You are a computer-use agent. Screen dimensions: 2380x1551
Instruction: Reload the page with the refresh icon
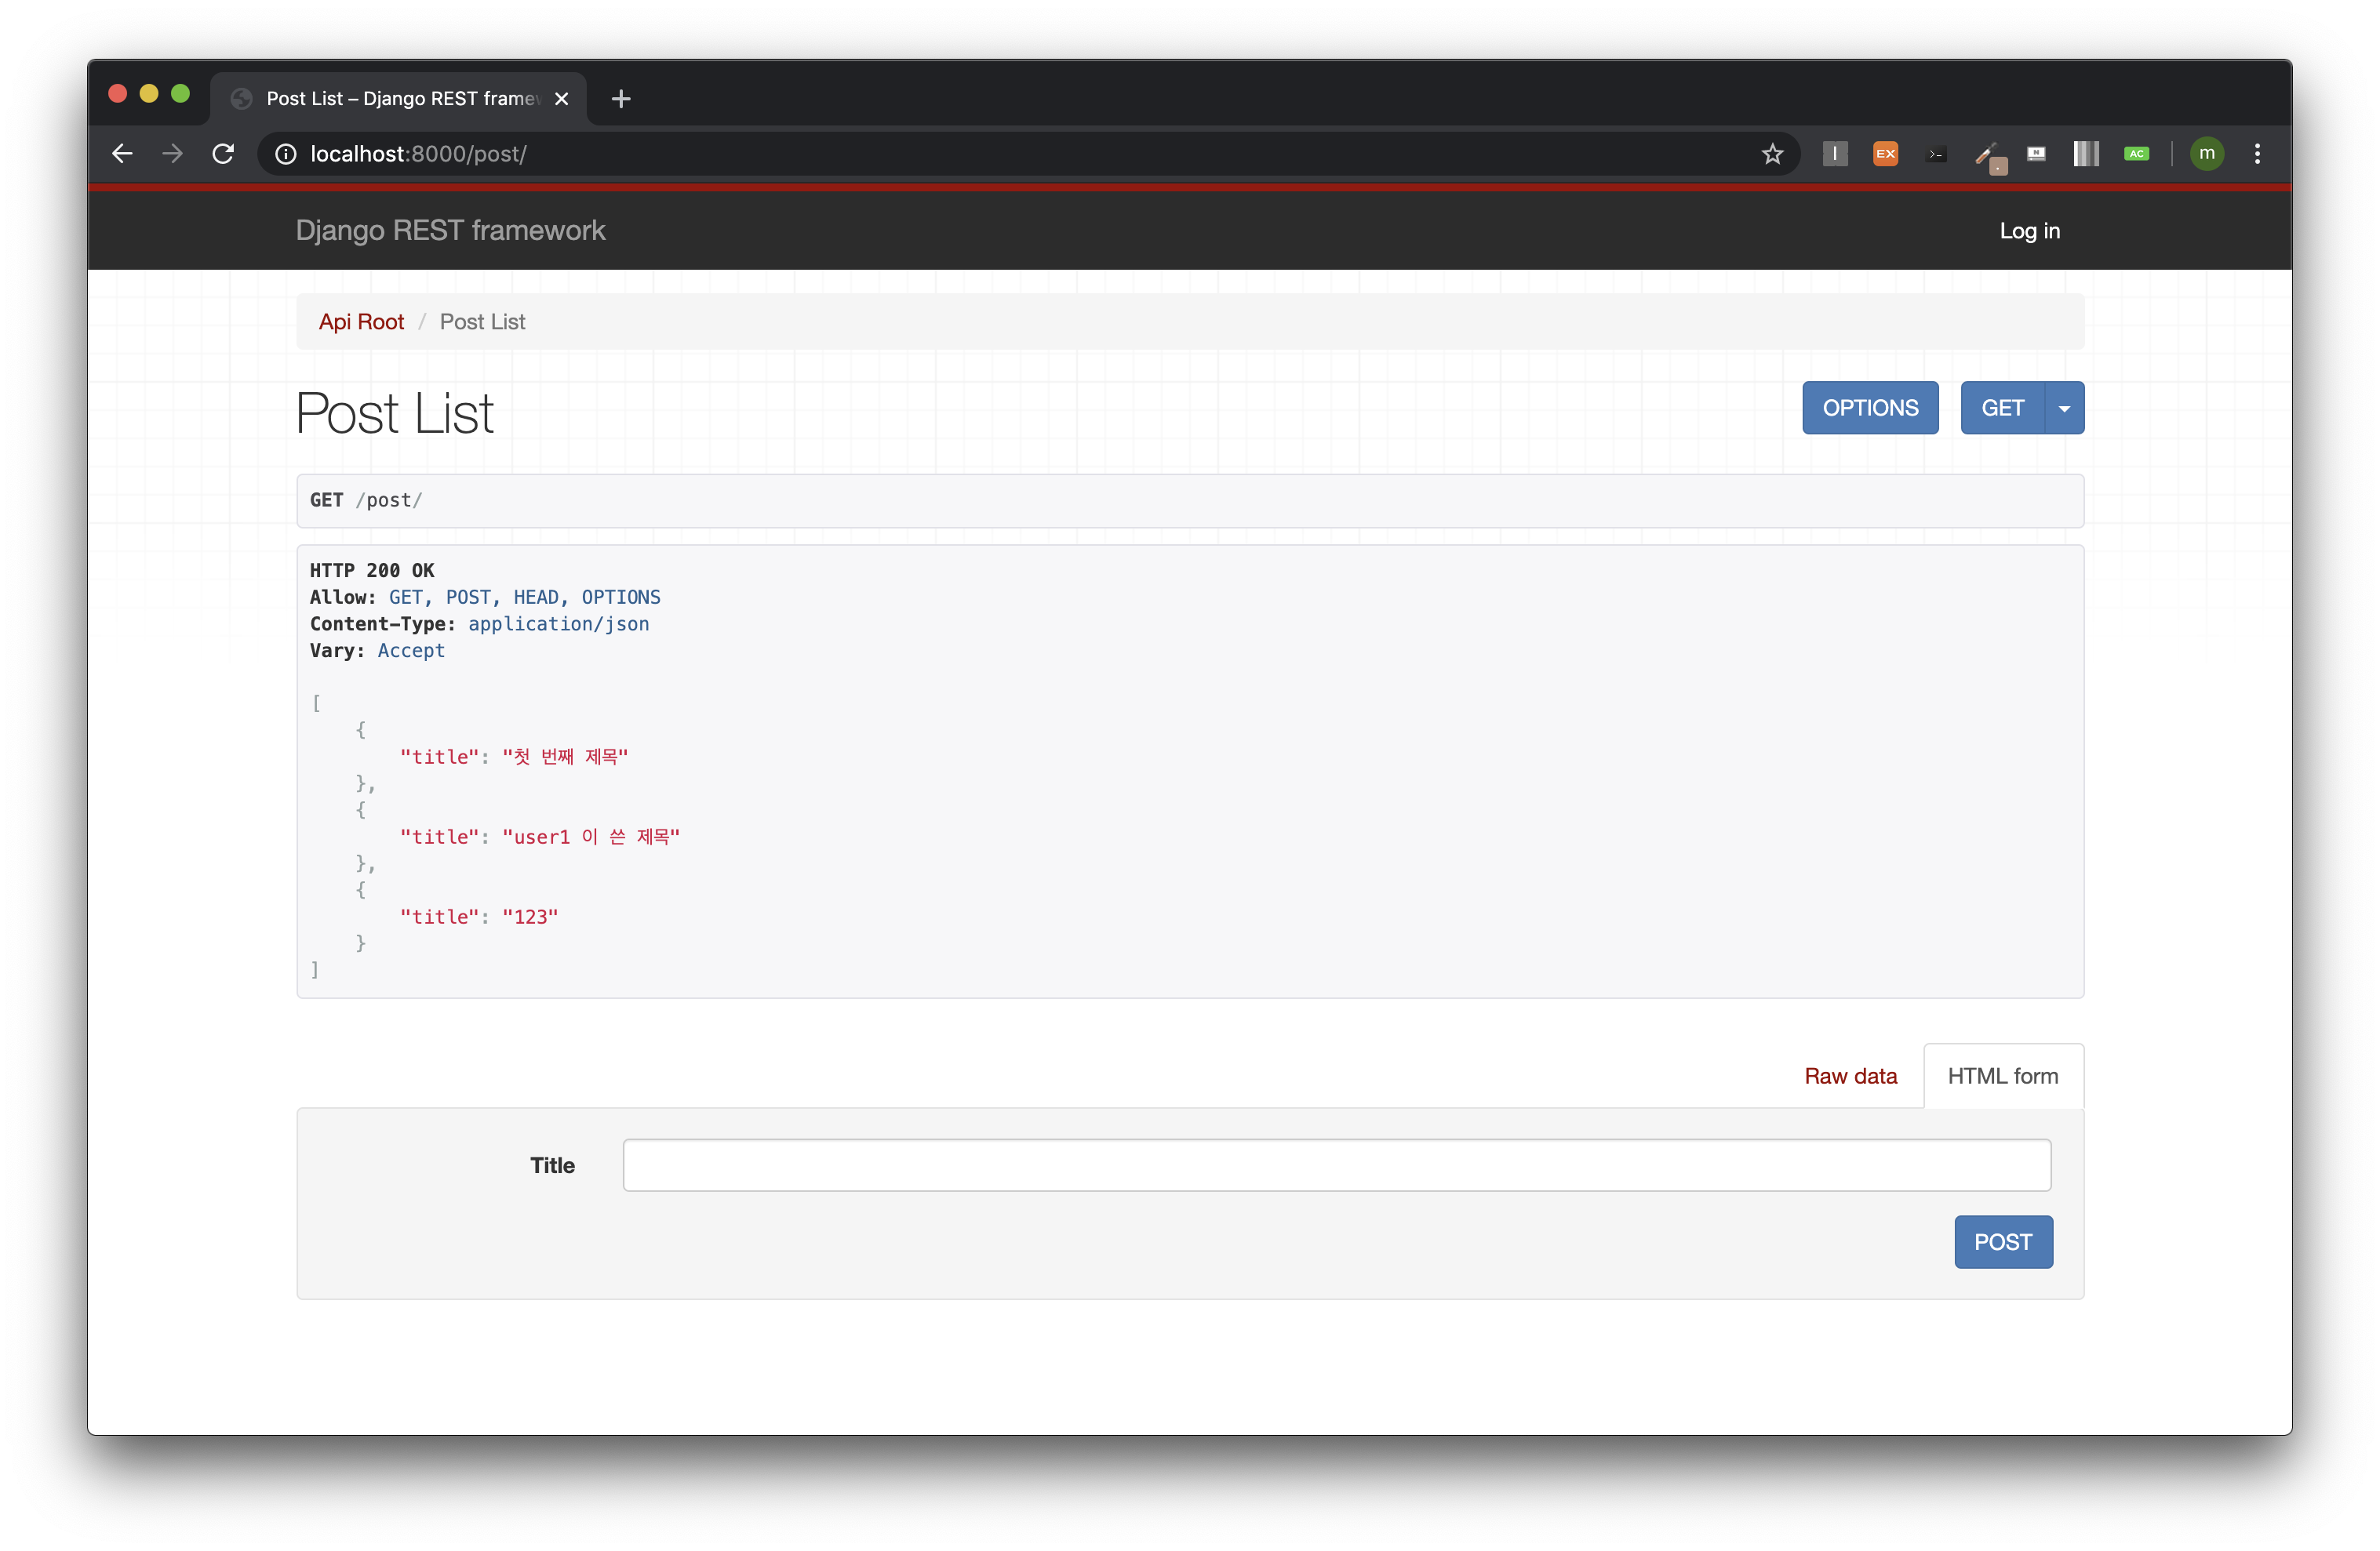coord(223,154)
